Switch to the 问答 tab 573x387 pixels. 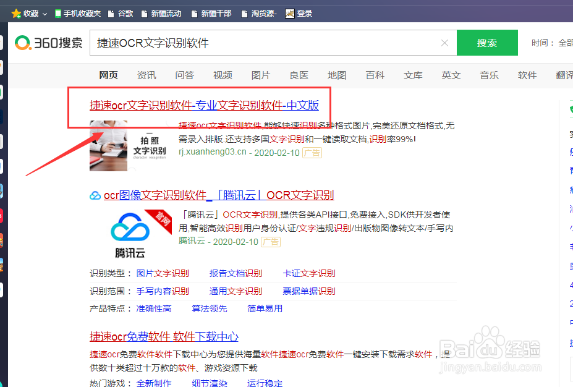[x=185, y=75]
